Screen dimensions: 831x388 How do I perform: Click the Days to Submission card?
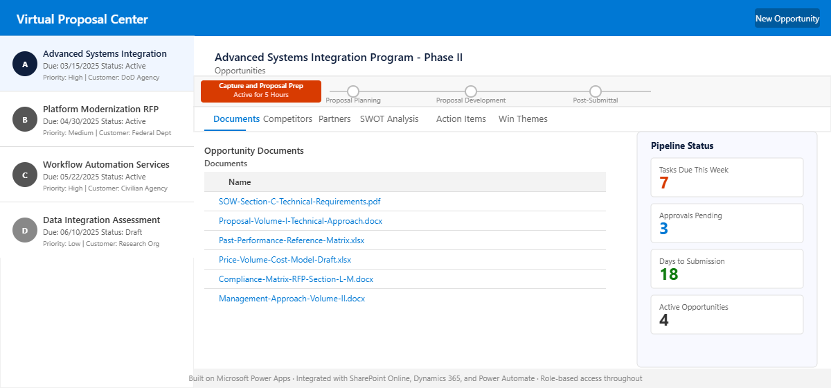pos(727,269)
